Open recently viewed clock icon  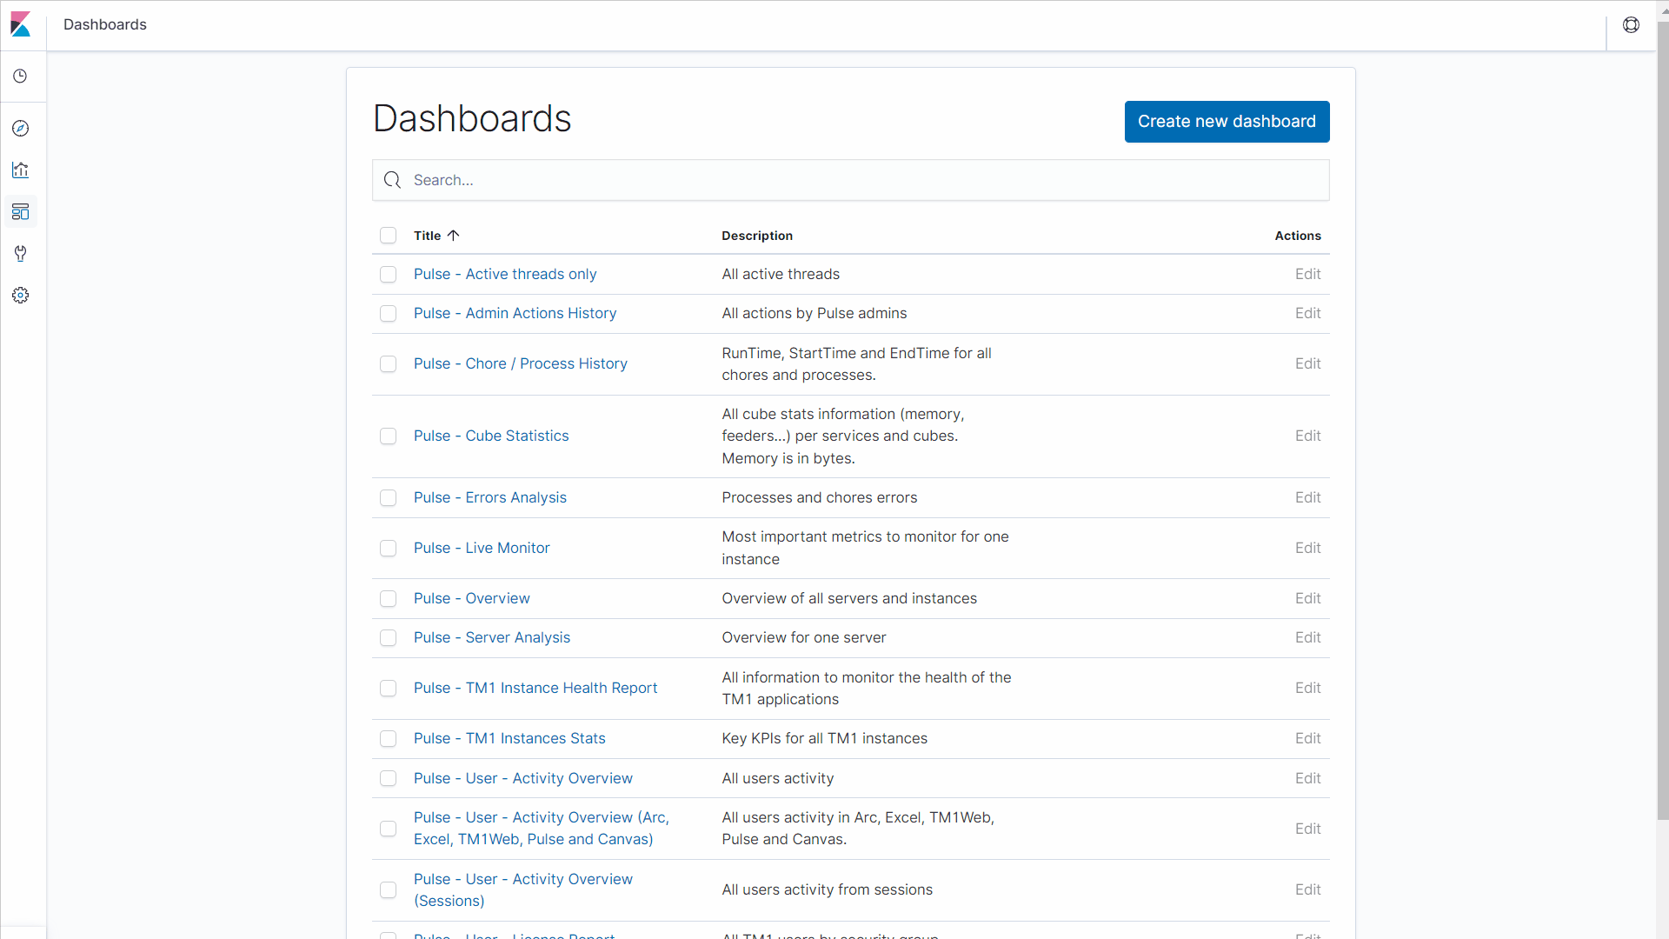pos(21,77)
